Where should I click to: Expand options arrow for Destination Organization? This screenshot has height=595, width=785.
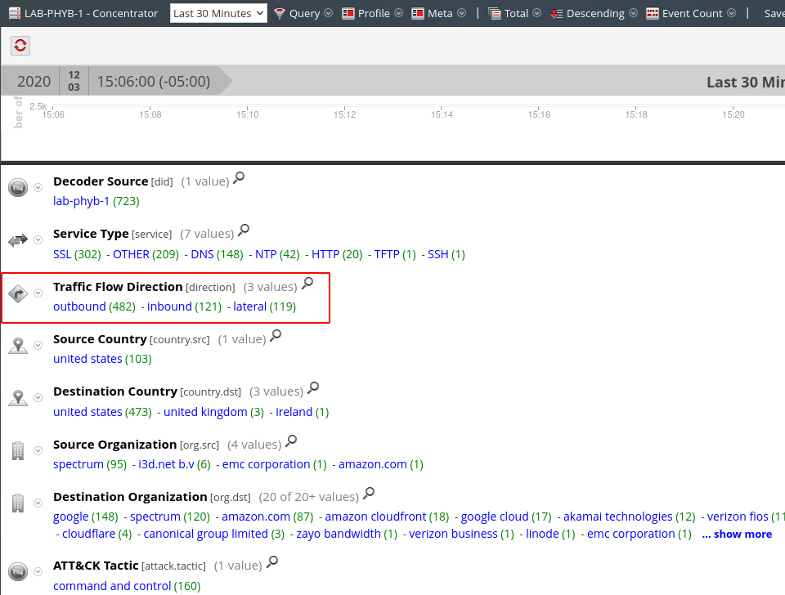point(38,503)
